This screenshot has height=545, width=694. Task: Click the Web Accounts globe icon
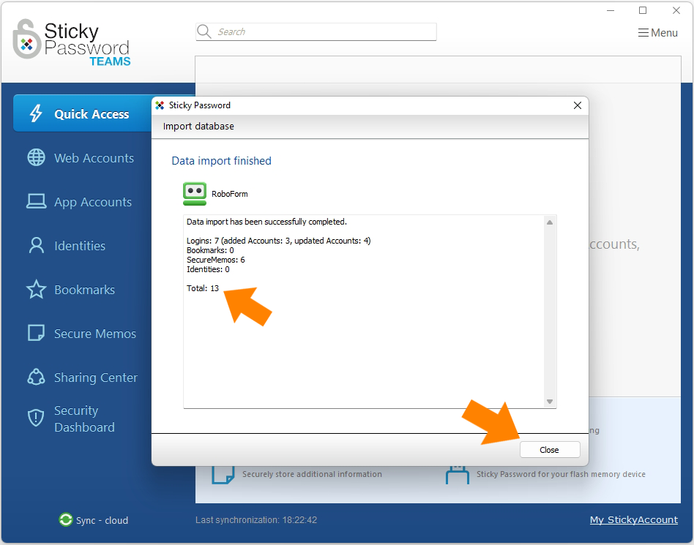click(37, 157)
